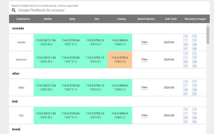Click the search magnifying glass icon
This screenshot has width=214, height=134.
(14, 10)
